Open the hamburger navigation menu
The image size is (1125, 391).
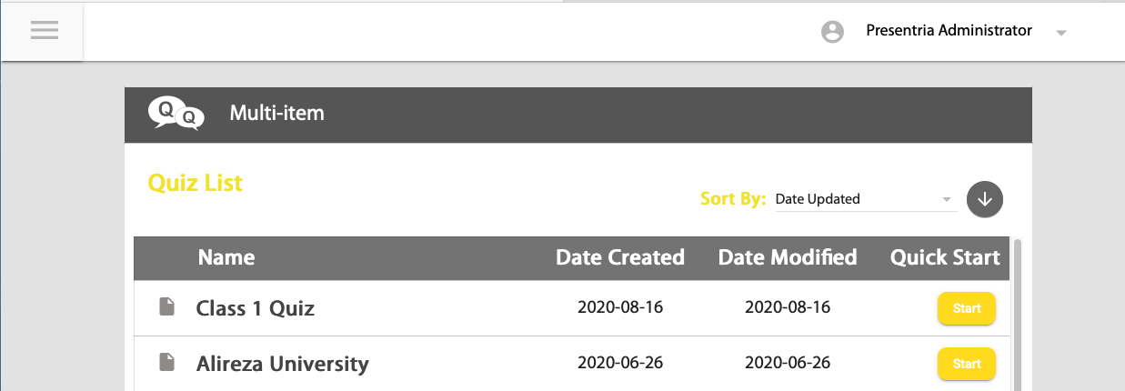point(44,30)
